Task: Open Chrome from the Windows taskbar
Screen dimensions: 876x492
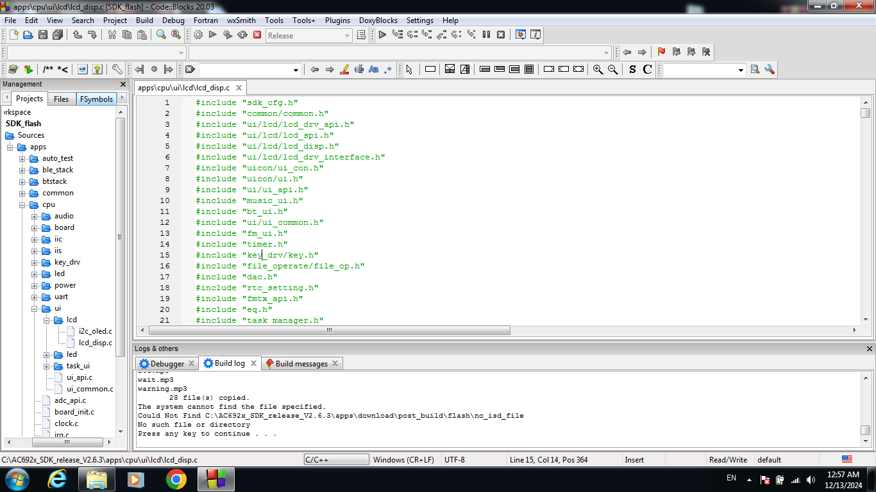Action: [176, 479]
